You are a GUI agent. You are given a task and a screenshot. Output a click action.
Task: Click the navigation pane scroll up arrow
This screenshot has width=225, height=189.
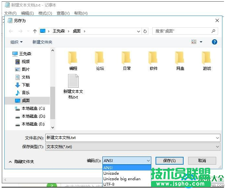[52, 50]
